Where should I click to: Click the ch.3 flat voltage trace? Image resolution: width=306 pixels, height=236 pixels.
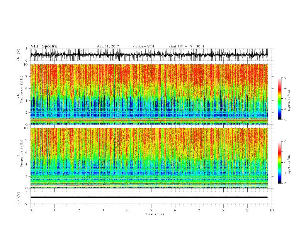pyautogui.click(x=149, y=197)
